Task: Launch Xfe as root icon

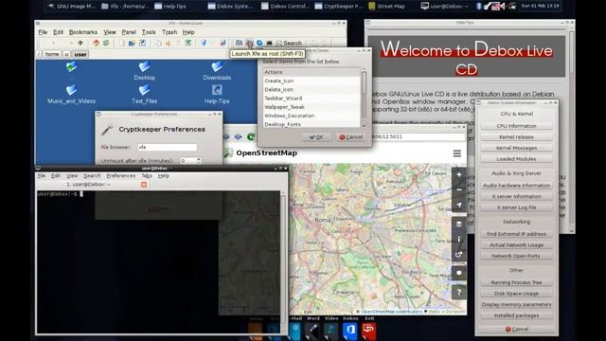Action: (x=250, y=43)
